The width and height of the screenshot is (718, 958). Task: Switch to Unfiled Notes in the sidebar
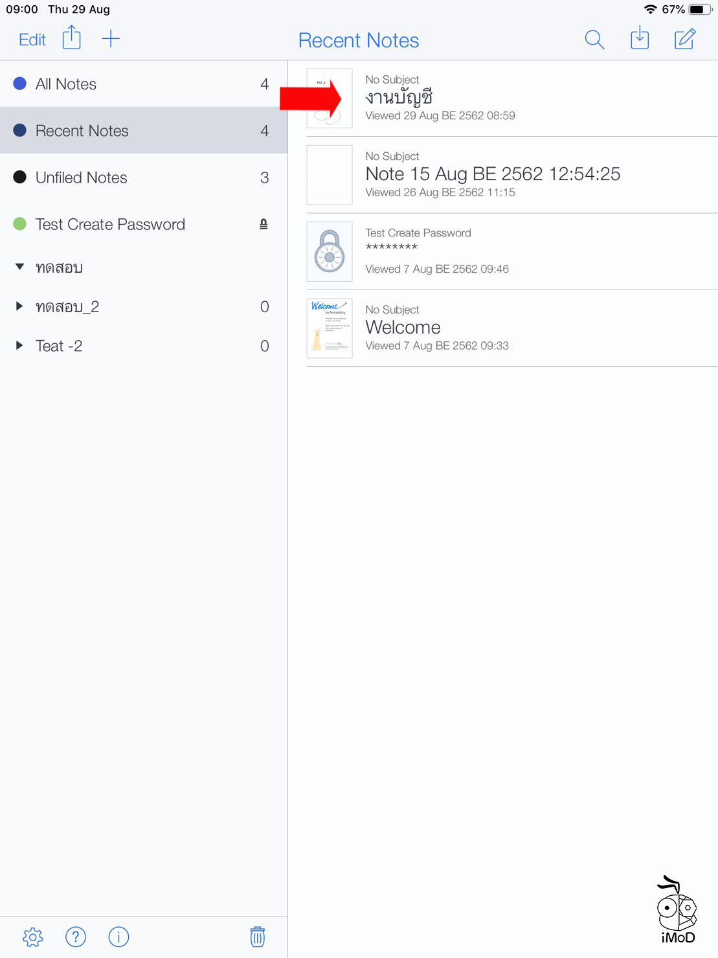[82, 177]
